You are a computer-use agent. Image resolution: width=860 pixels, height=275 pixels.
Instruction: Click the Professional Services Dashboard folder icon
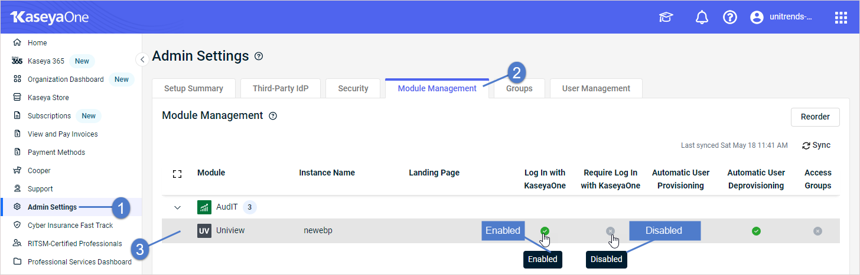point(17,261)
